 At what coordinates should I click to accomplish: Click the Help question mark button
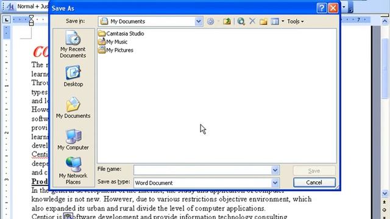click(321, 8)
